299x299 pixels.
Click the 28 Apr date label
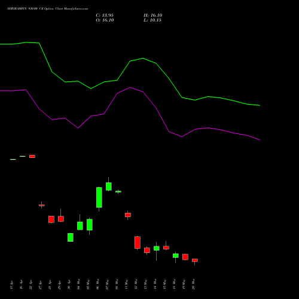50,285
